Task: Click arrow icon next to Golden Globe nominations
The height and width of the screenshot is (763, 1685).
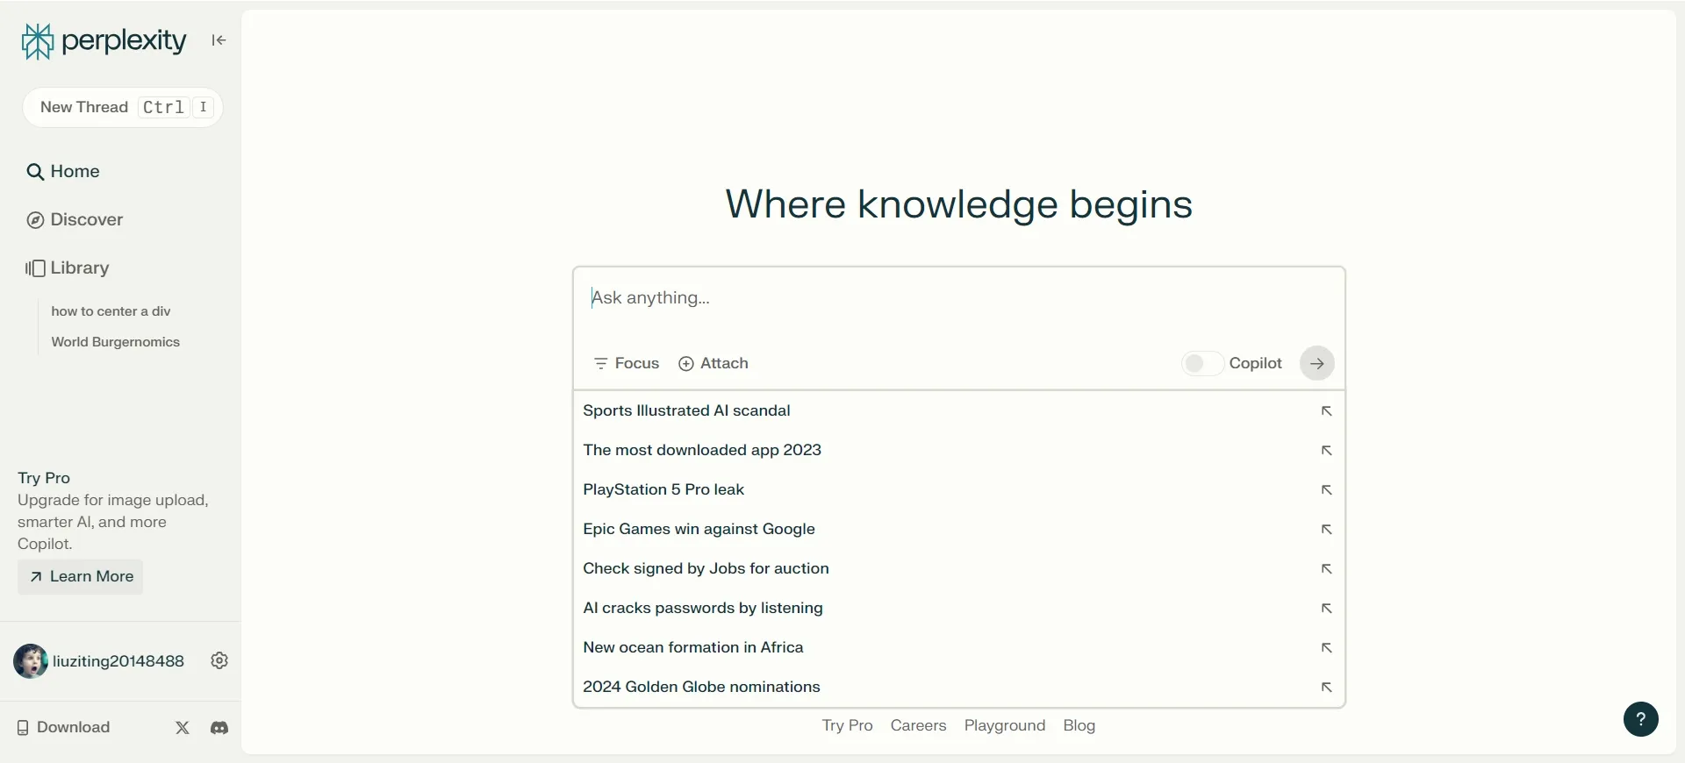Action: click(x=1327, y=688)
